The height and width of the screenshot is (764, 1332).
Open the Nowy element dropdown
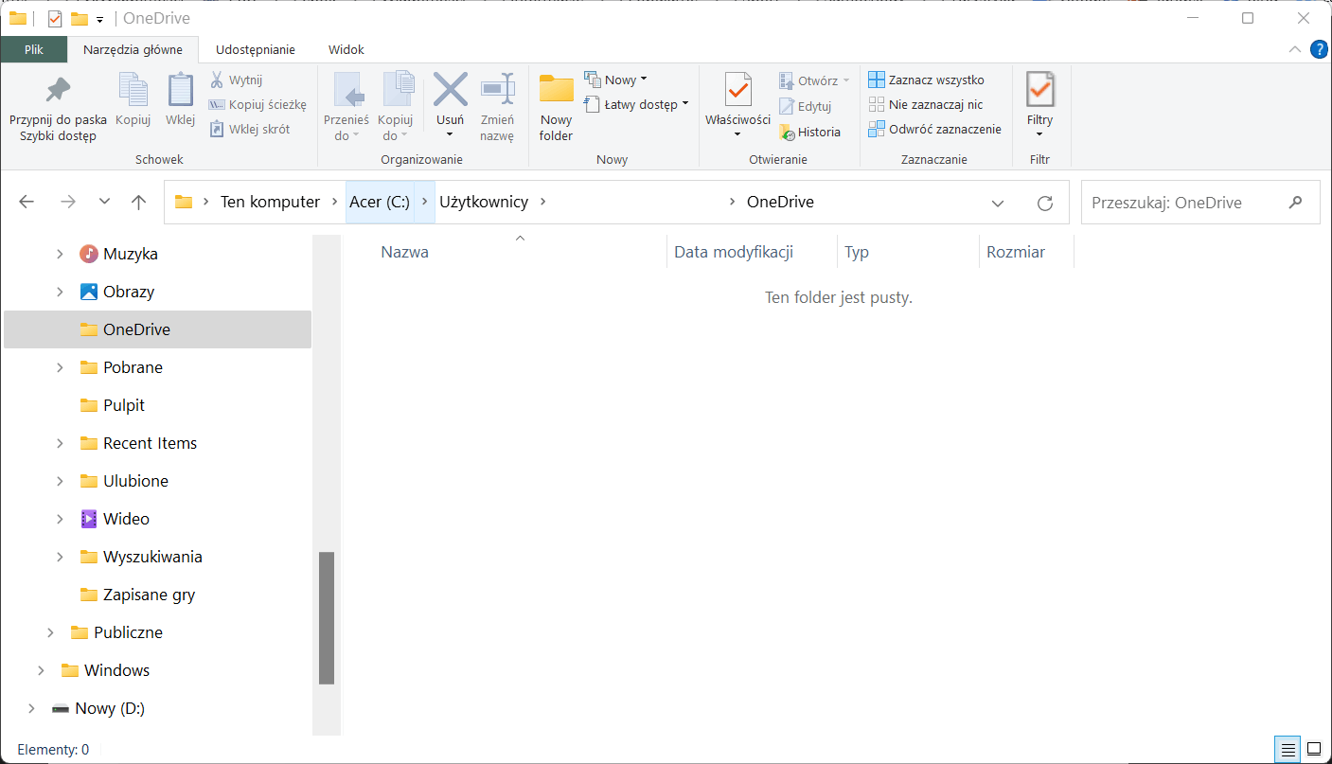click(616, 80)
